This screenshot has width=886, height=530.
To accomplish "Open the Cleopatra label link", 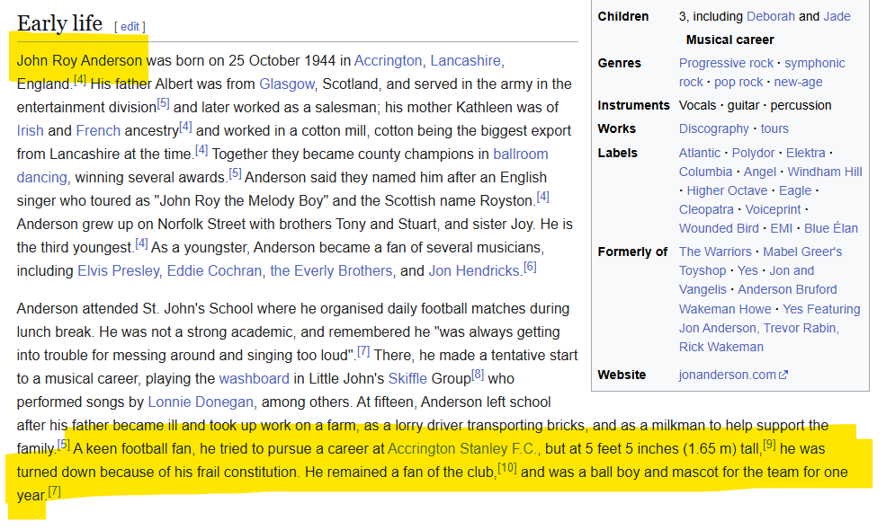I will 706,209.
